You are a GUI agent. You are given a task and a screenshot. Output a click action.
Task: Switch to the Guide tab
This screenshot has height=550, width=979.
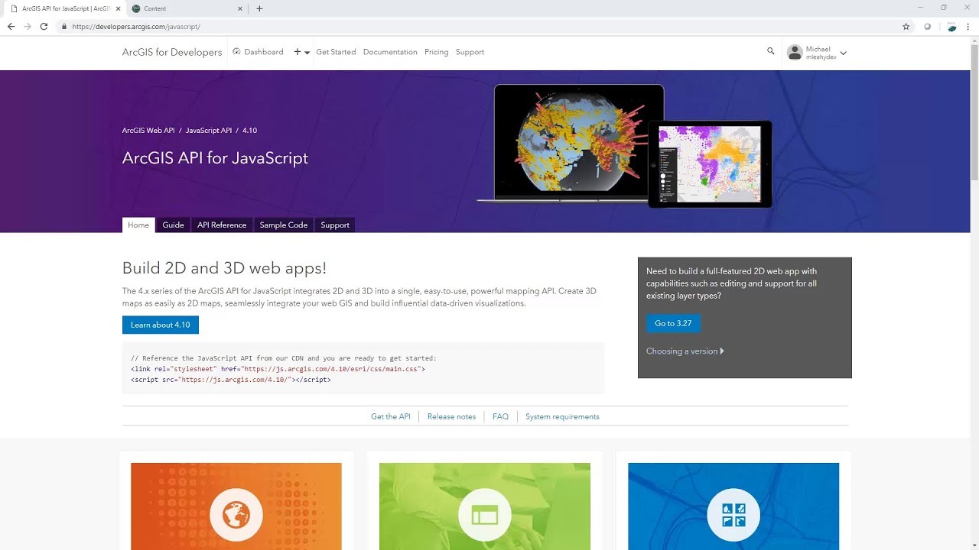[x=173, y=225]
